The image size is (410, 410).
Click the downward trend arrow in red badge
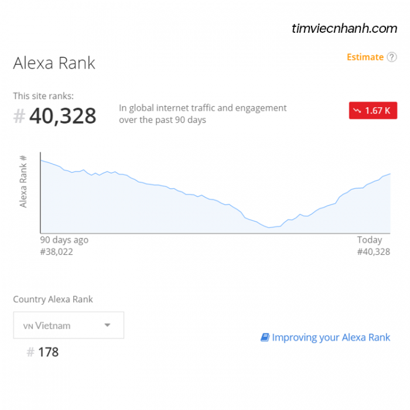click(x=357, y=111)
